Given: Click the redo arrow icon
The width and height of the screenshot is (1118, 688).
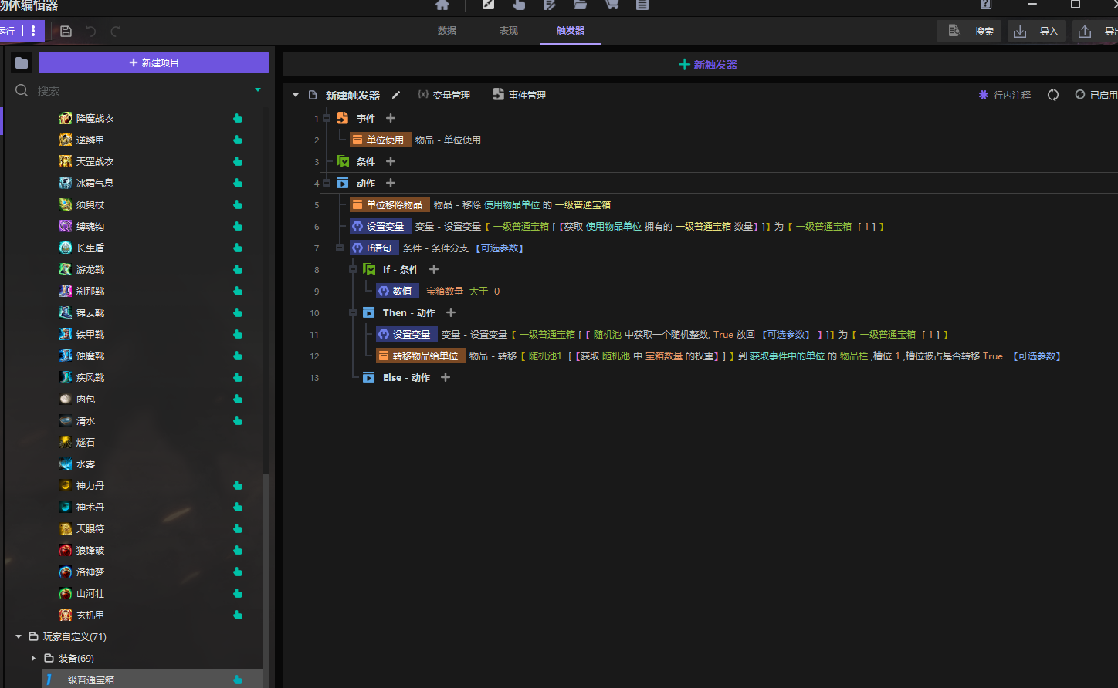Looking at the screenshot, I should pos(116,31).
